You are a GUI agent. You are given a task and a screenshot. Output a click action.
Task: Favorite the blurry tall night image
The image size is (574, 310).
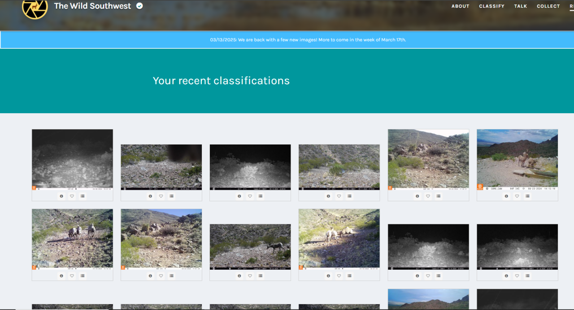[72, 196]
